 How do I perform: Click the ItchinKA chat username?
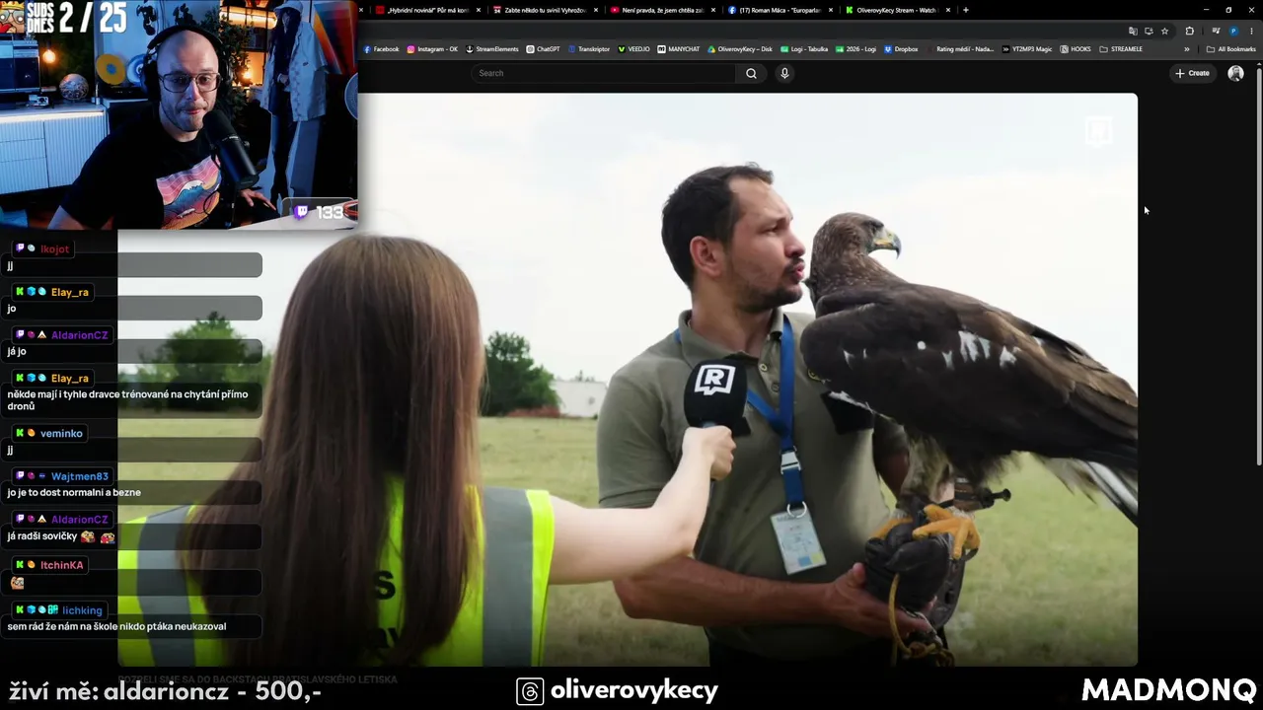coord(61,565)
